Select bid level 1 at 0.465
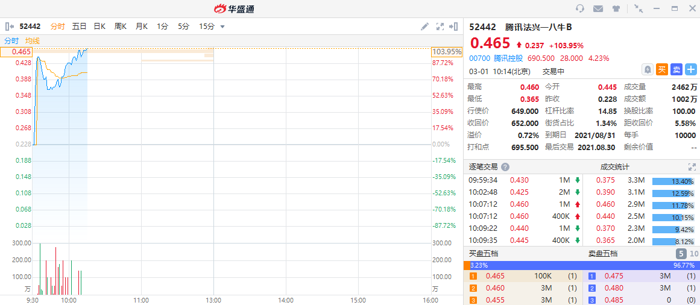This screenshot has width=700, height=305. (523, 276)
